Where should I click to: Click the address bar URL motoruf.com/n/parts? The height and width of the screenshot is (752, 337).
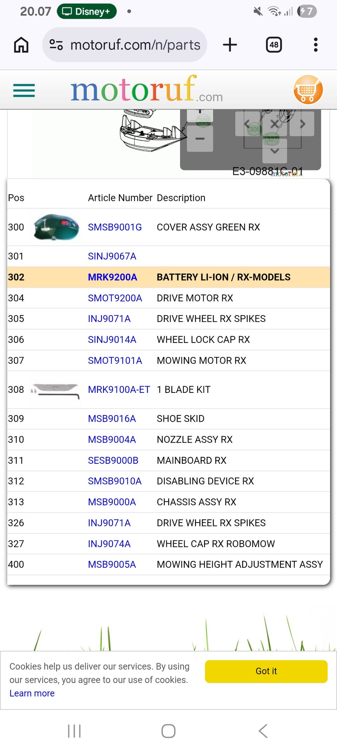(135, 45)
